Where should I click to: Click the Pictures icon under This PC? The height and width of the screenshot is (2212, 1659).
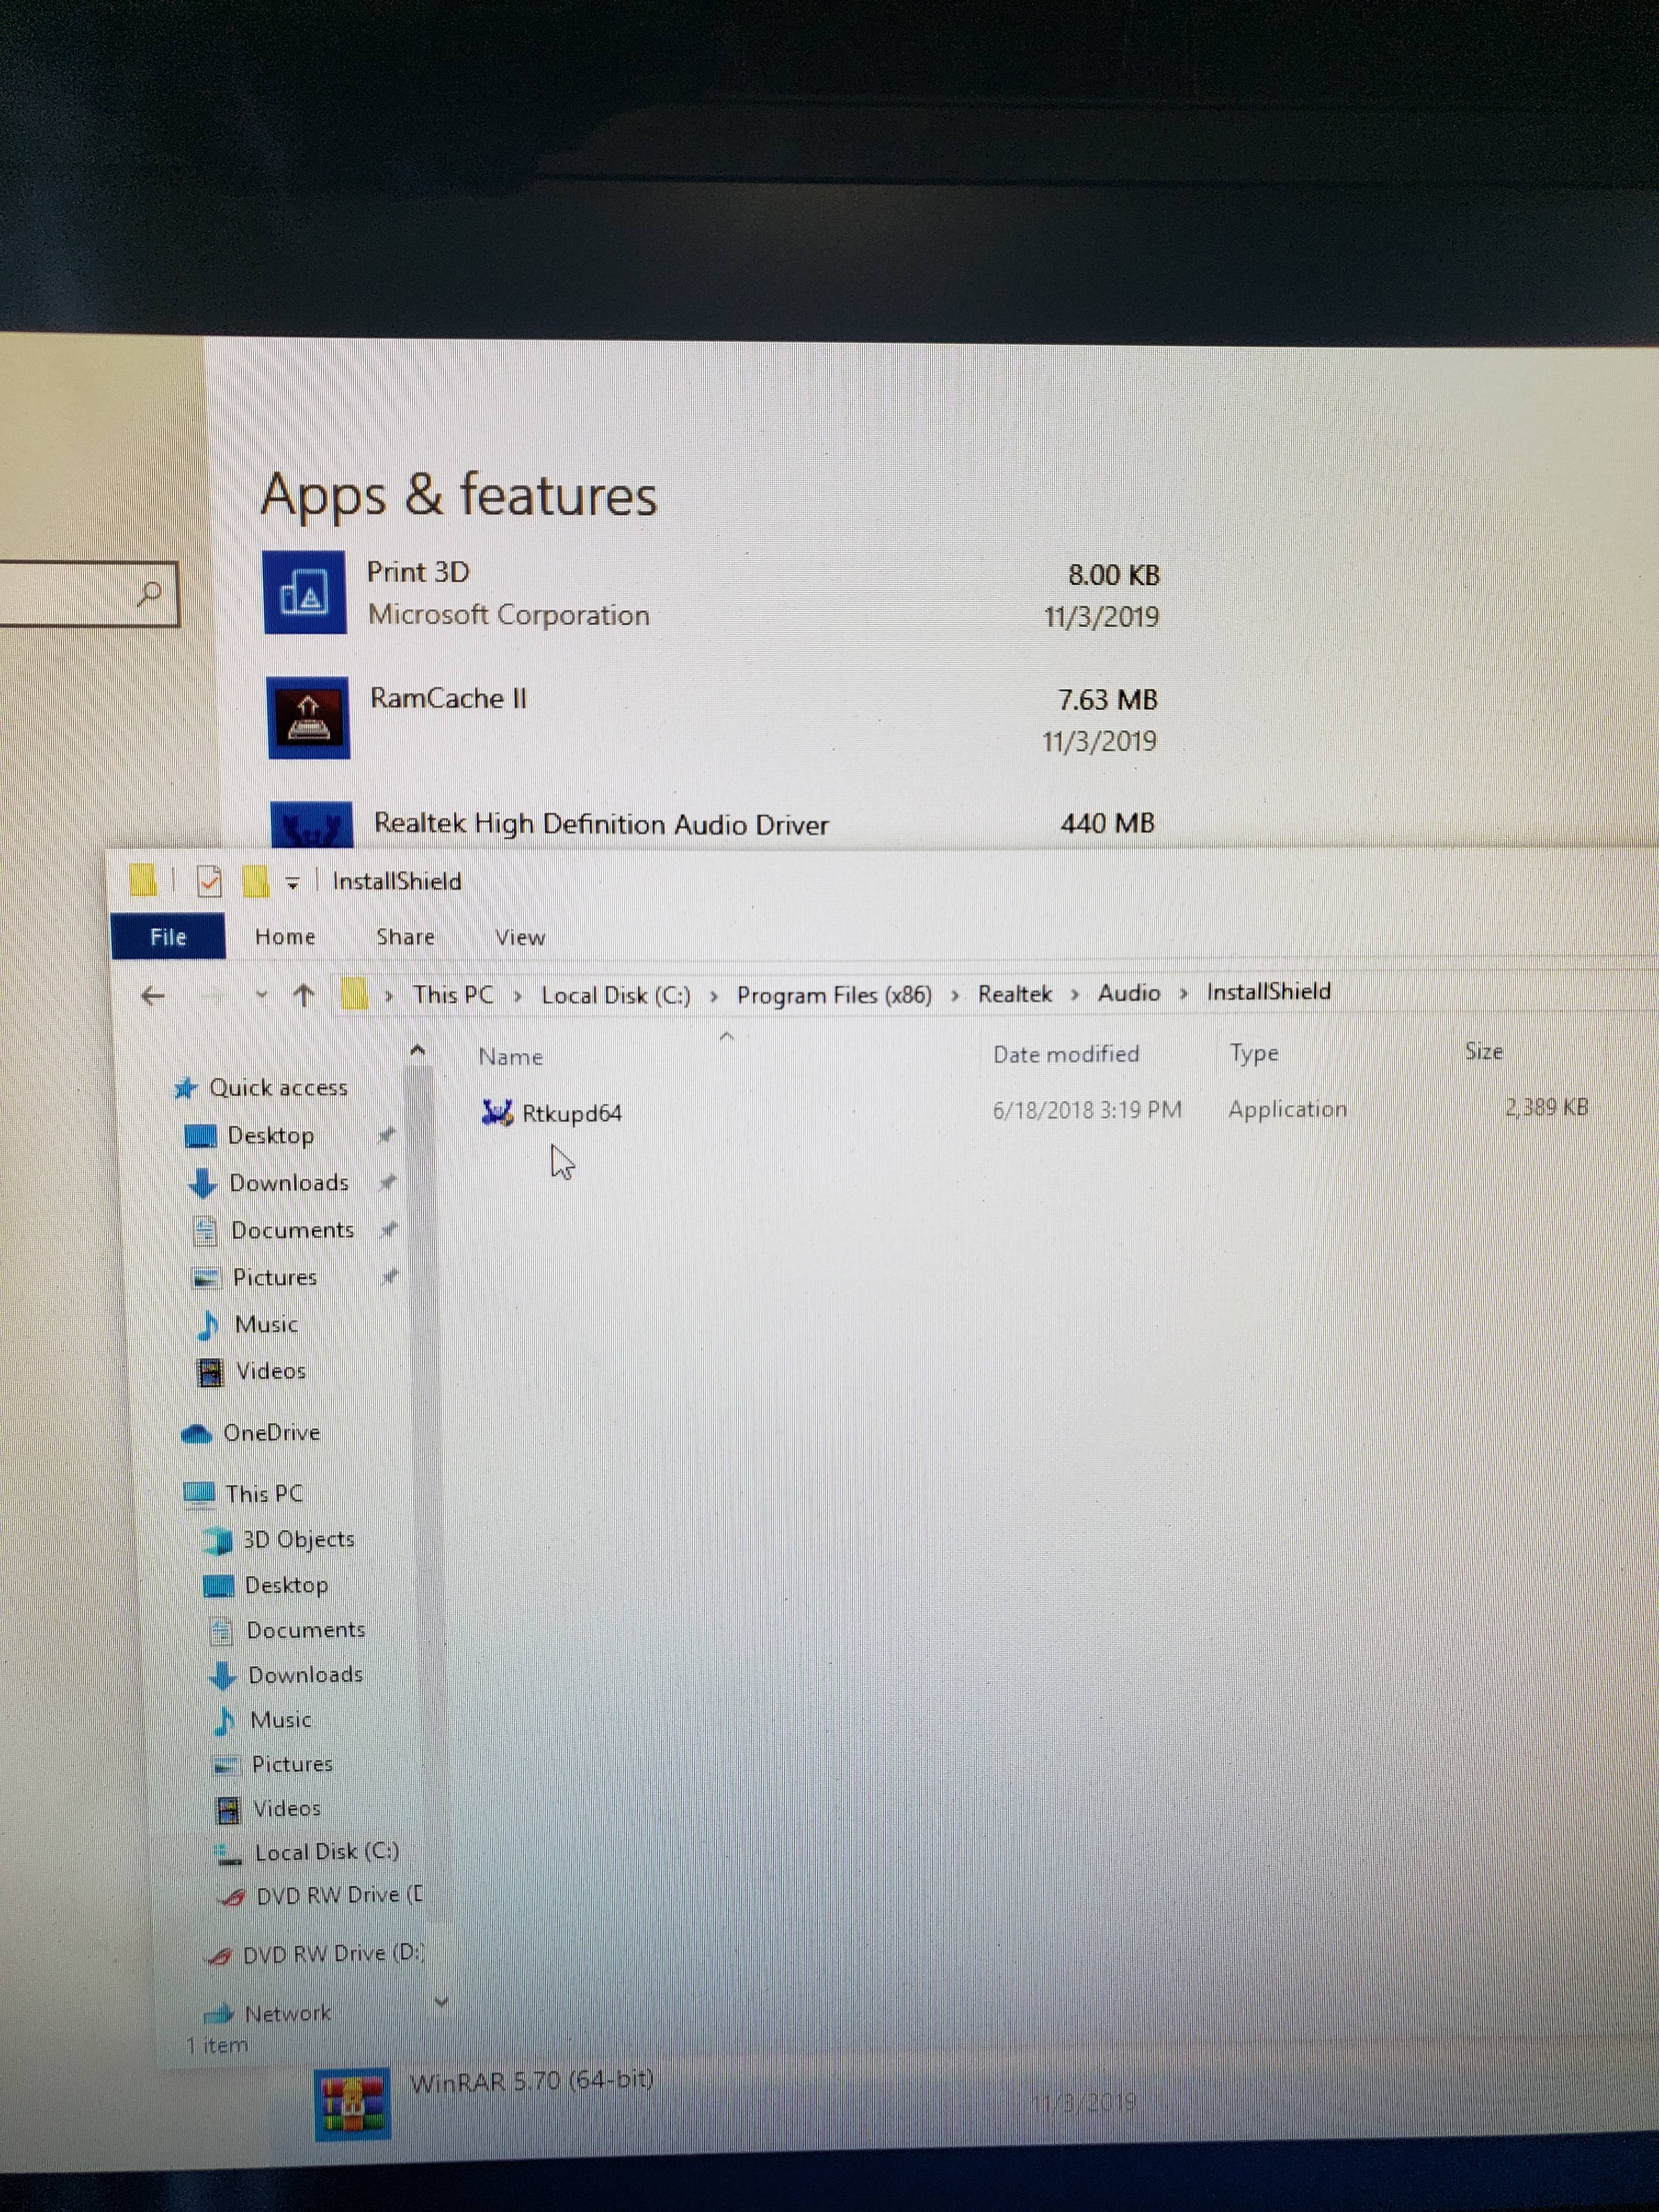tap(227, 1765)
